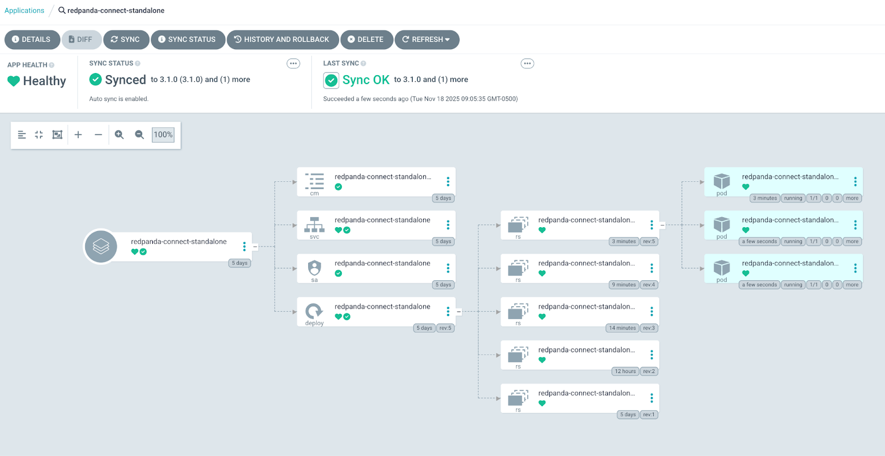The height and width of the screenshot is (456, 885).
Task: Click the SYNC STATUS help icon
Action: tap(138, 64)
